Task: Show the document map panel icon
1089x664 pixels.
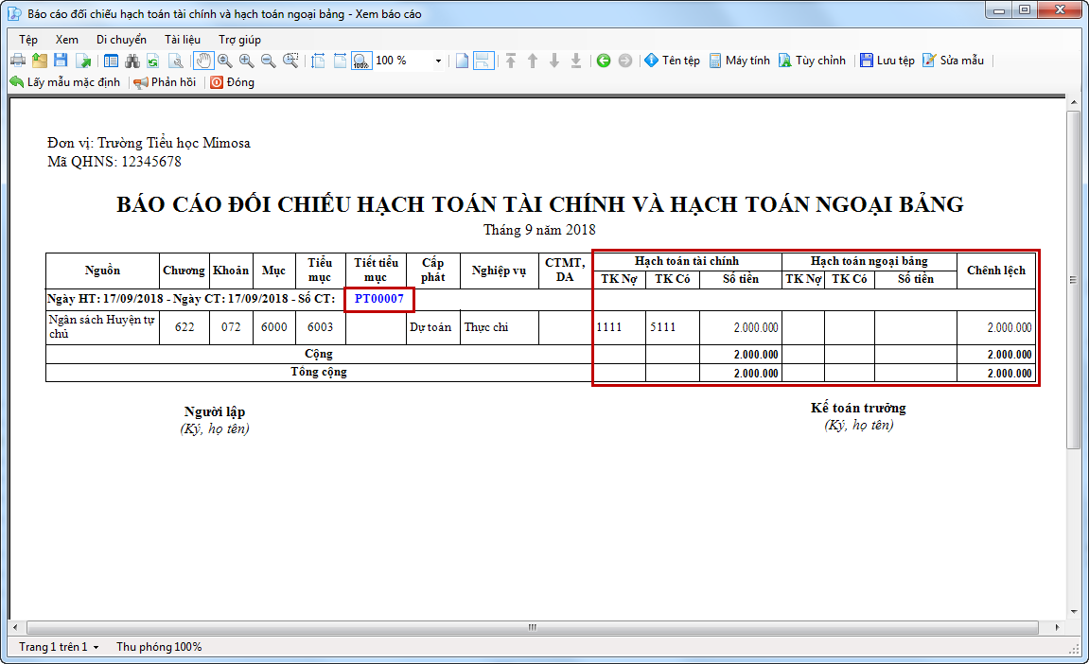Action: (x=111, y=61)
